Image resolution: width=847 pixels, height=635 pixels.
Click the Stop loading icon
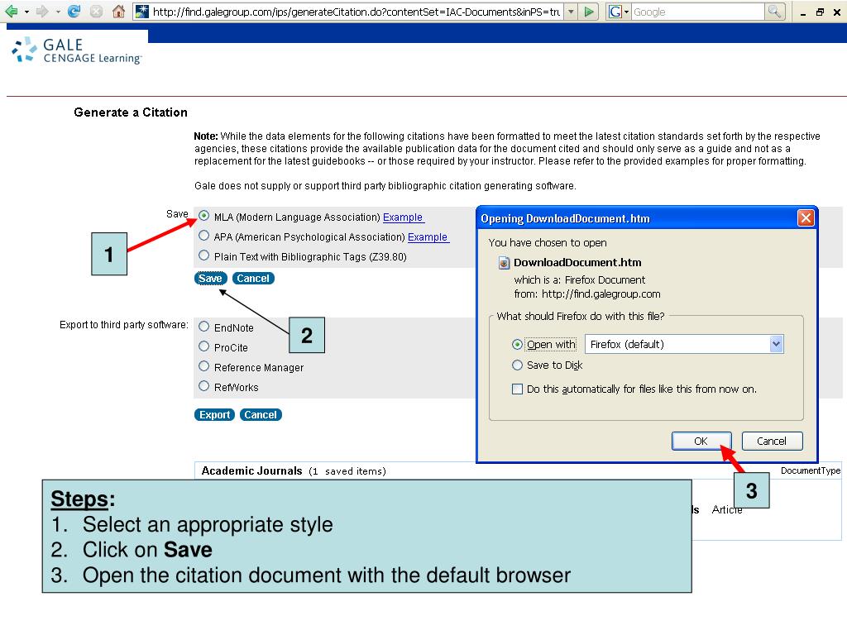(x=96, y=12)
